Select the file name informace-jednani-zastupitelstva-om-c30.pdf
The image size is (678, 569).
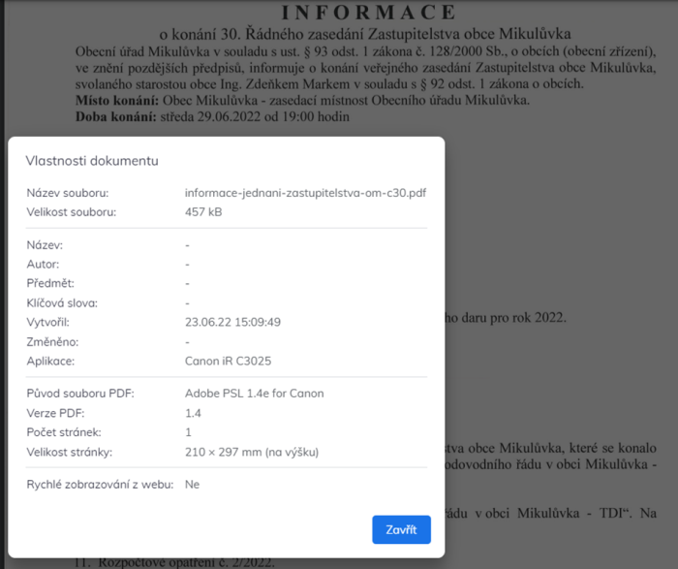click(305, 193)
